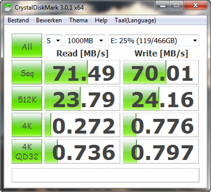Start the 512K benchmark test
The height and width of the screenshot is (192, 211).
(27, 99)
